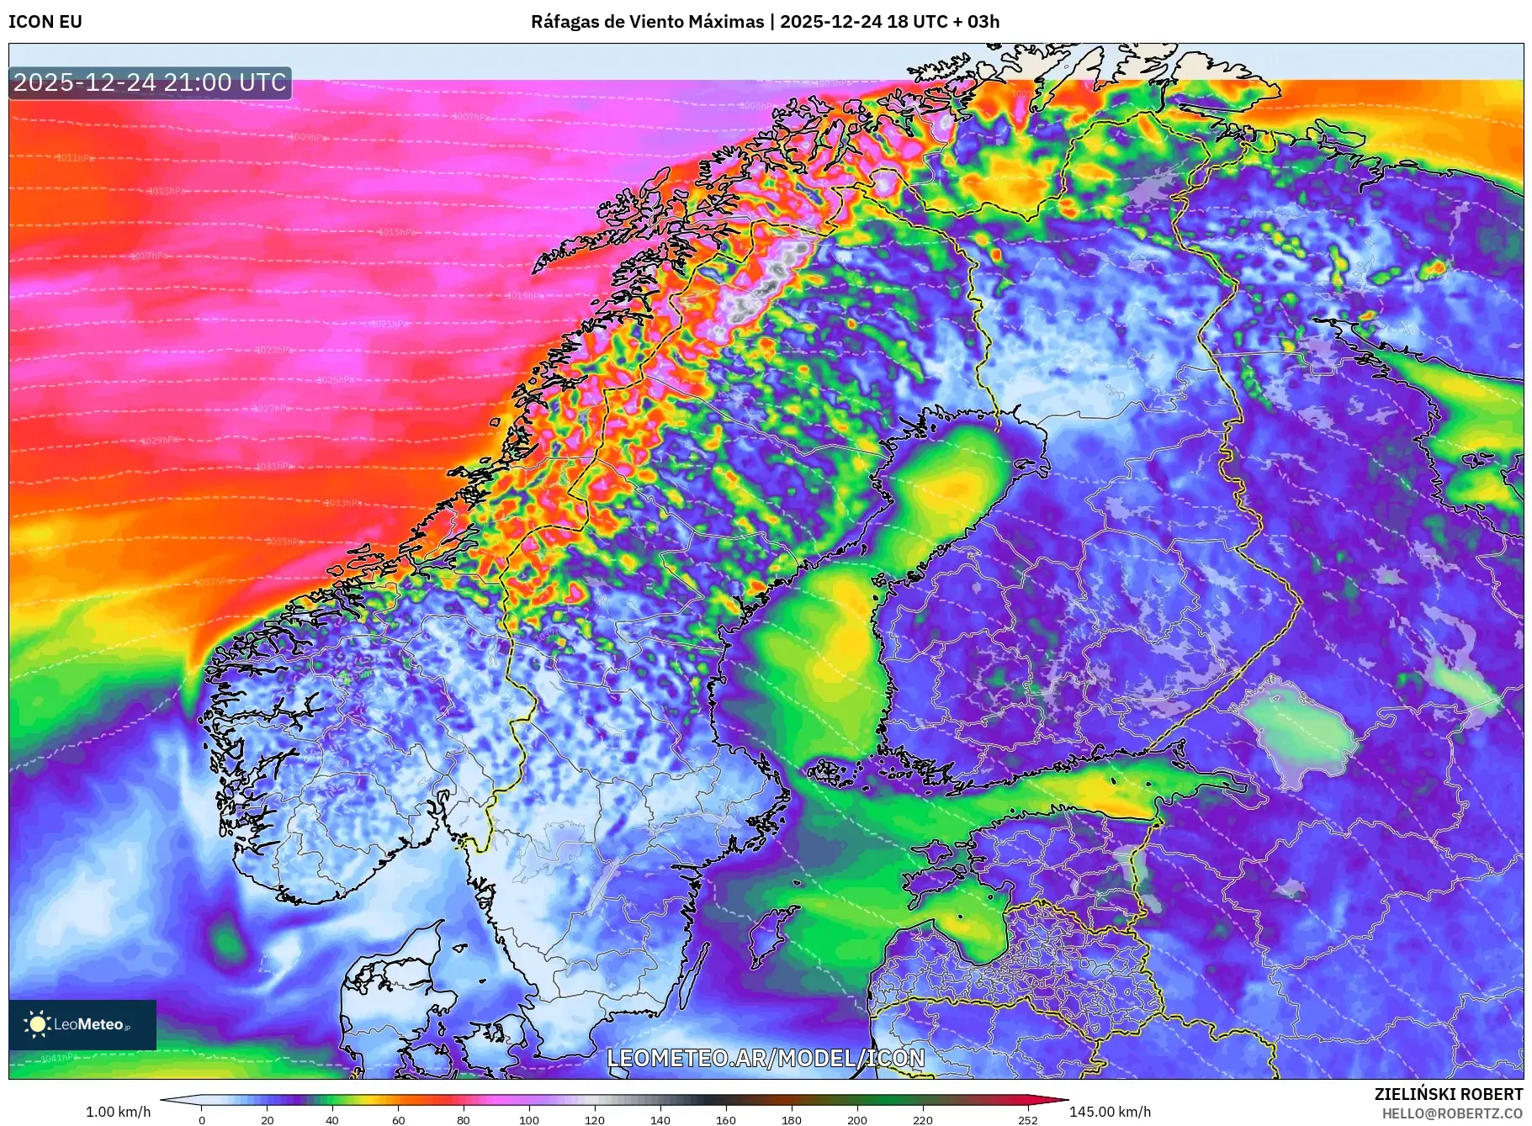Click the 40 tick on the wind legend
The width and height of the screenshot is (1532, 1126).
(332, 1119)
